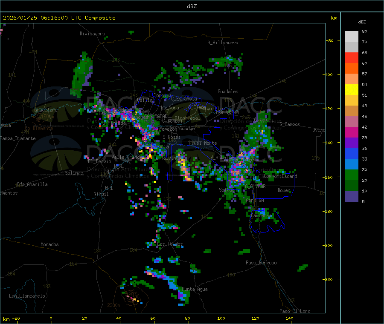
Task: Click the Atuel_Norte map label
Action: 203,143
